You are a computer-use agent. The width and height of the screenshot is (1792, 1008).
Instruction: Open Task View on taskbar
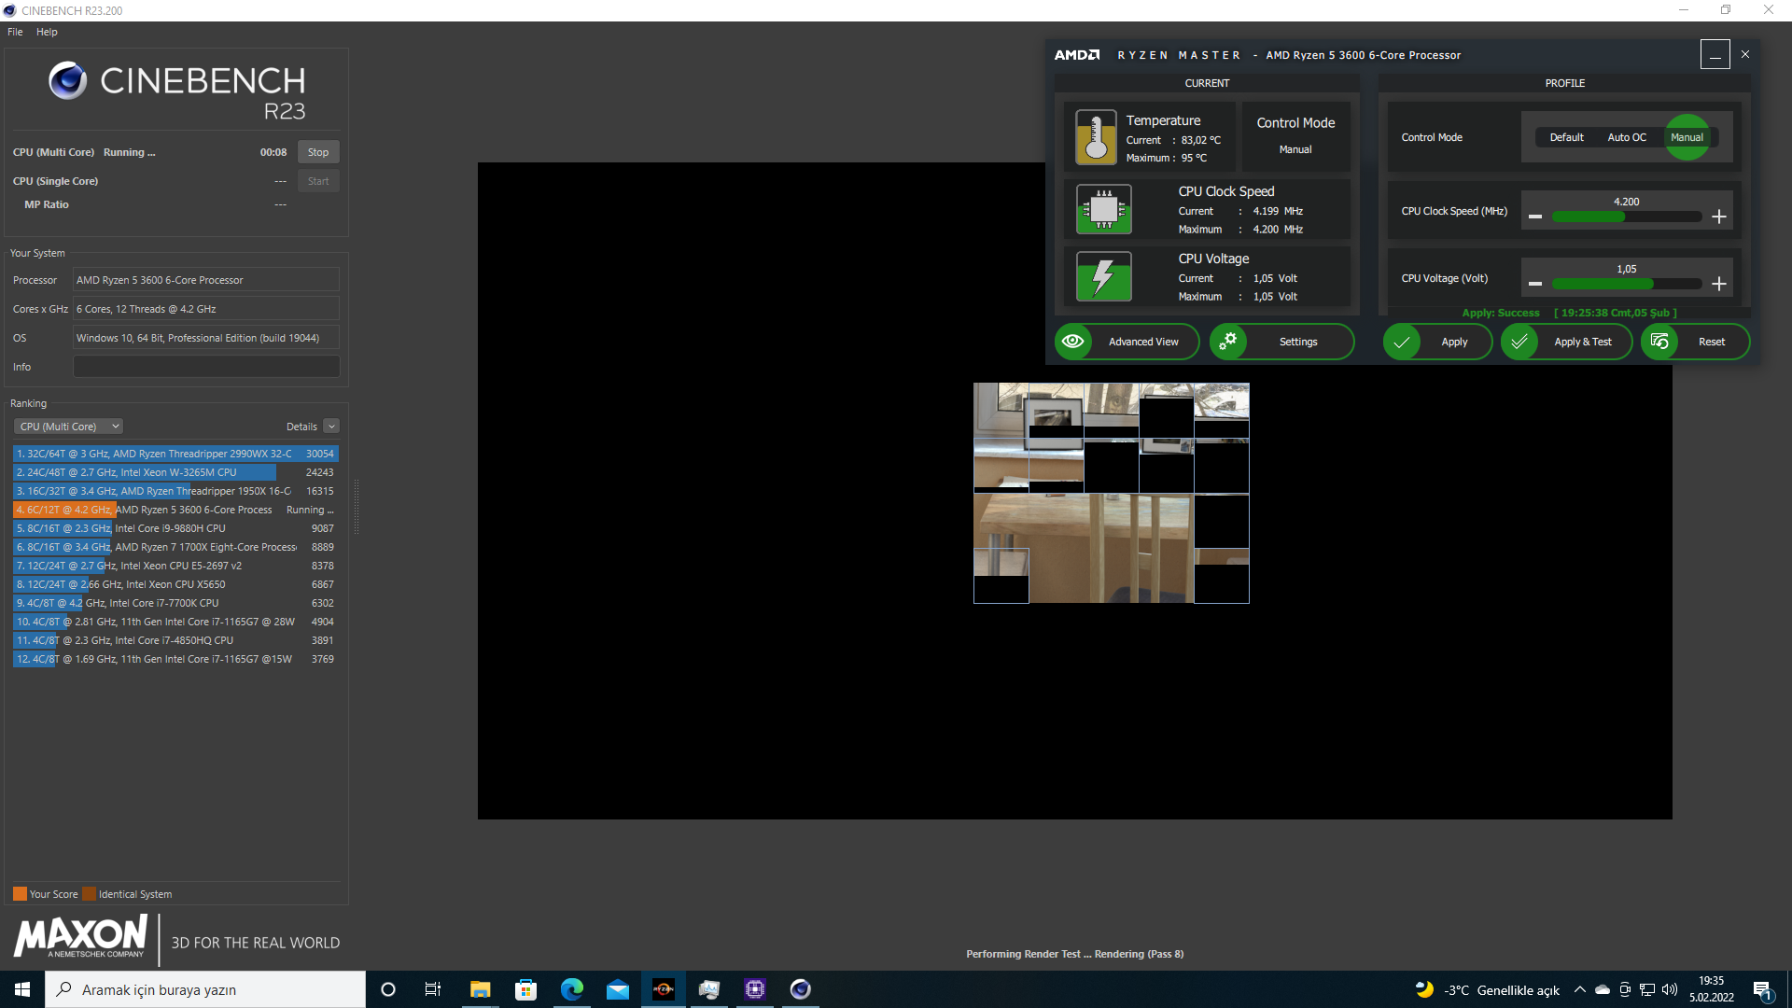coord(433,989)
